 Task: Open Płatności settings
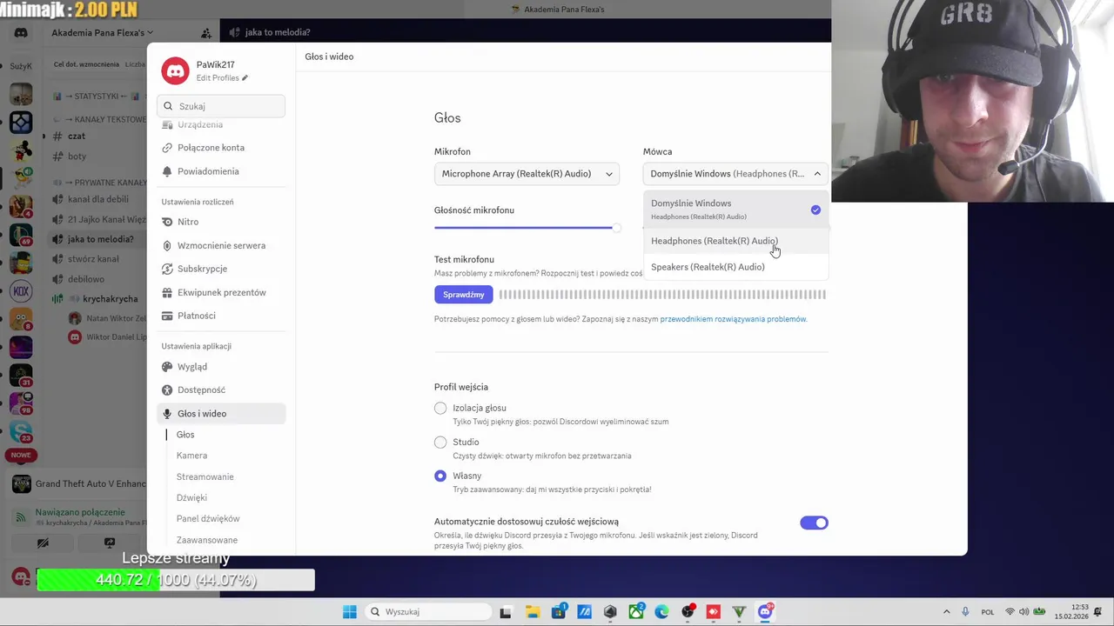coord(221,316)
